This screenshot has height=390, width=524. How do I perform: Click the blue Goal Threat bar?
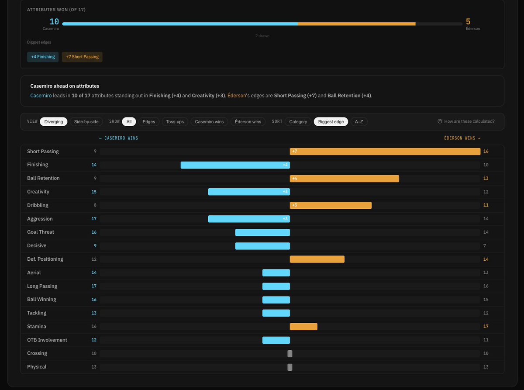click(262, 232)
